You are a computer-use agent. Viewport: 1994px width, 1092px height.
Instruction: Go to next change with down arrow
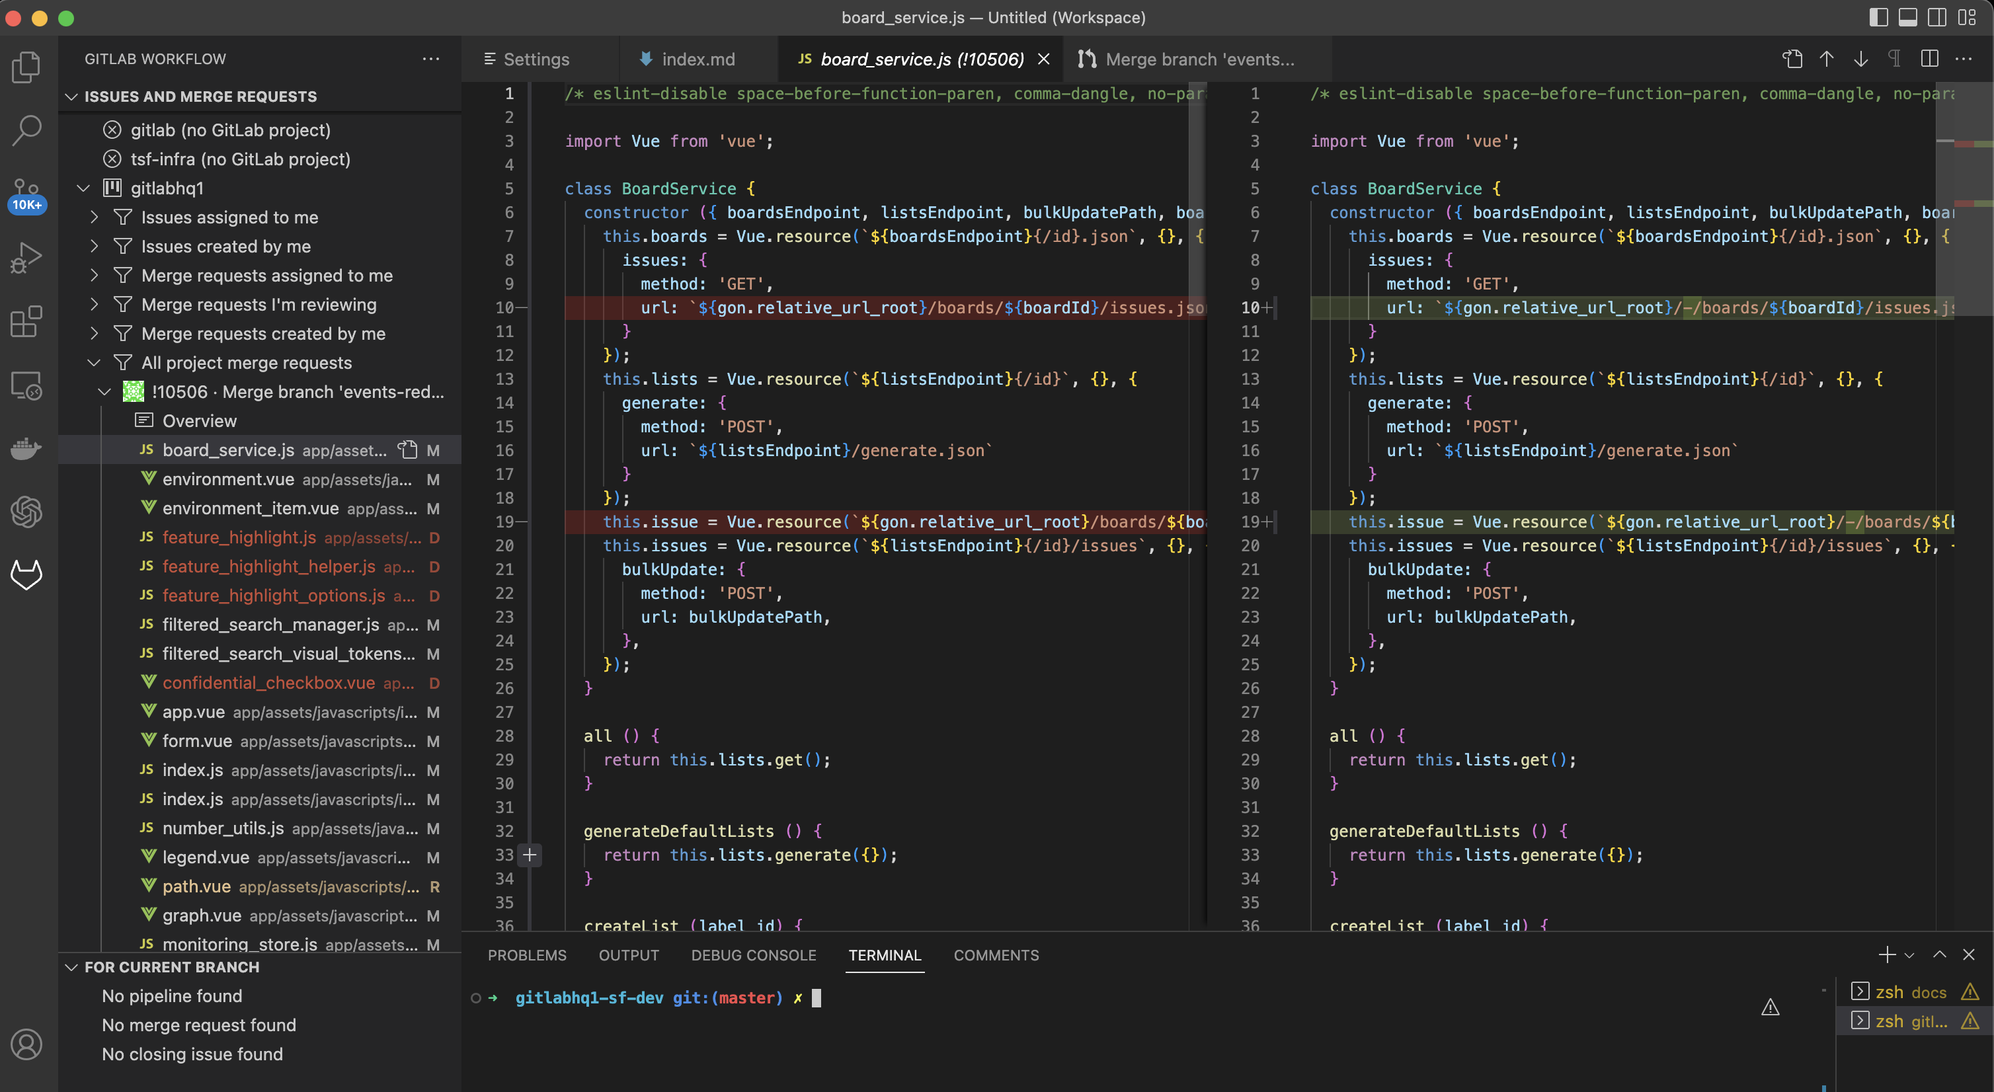coord(1861,59)
